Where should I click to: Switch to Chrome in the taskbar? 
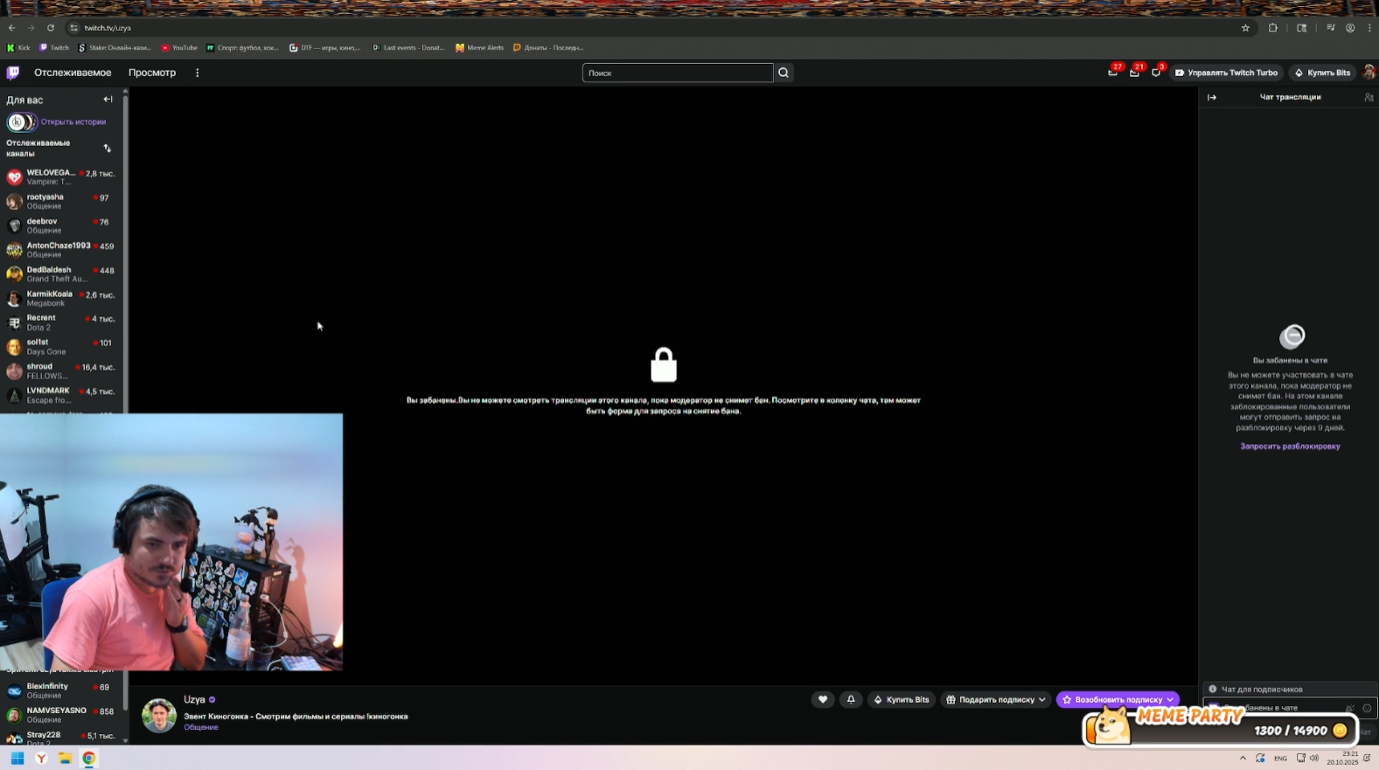pos(89,758)
